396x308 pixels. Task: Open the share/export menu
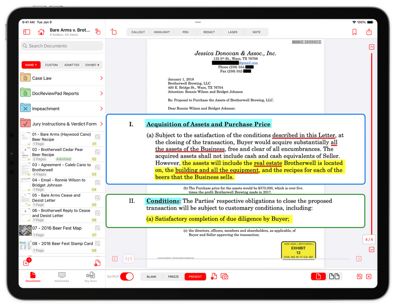368,32
